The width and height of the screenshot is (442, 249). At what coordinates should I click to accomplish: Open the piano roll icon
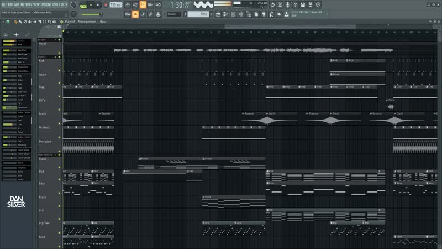click(226, 14)
